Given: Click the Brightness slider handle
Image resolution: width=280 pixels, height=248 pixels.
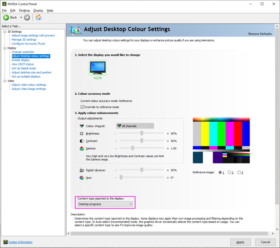Looking at the screenshot, I should 142,133.
